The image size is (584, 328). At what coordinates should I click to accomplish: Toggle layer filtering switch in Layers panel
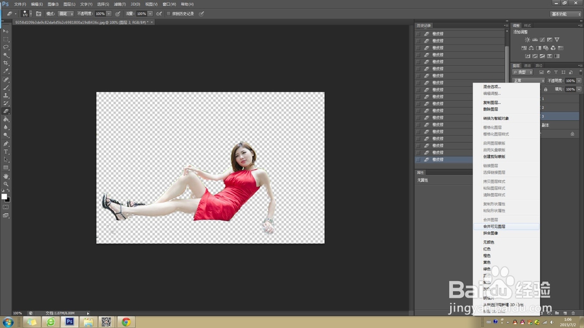[580, 72]
